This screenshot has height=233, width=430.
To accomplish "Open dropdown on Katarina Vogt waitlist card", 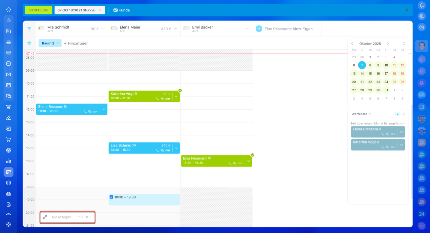I will pyautogui.click(x=401, y=144).
